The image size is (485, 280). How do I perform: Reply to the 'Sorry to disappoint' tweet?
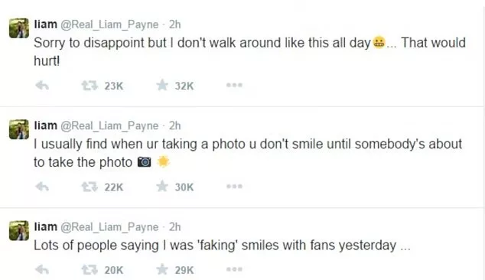tap(42, 85)
